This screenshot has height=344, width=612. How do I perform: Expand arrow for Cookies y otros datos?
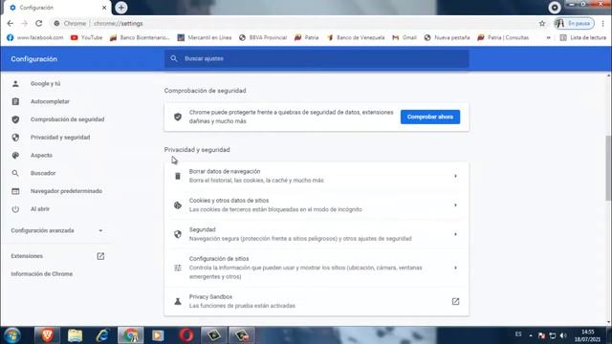[455, 205]
